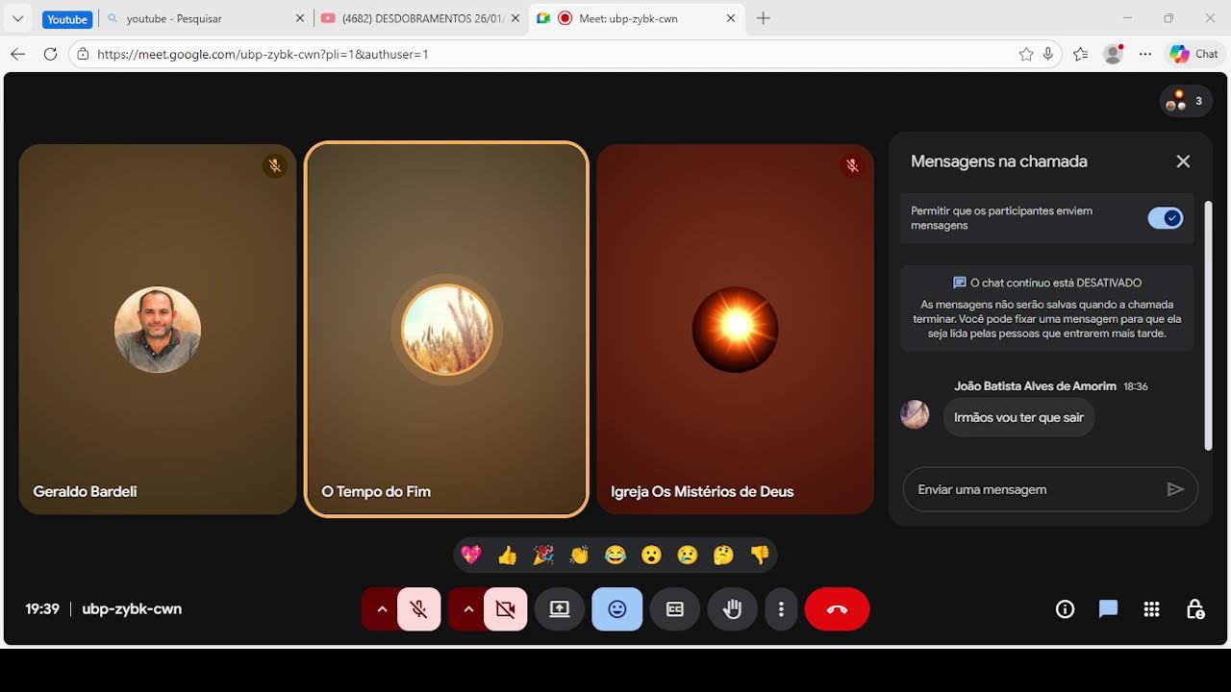This screenshot has height=692, width=1231.
Task: Toggle allow participants to send messages
Action: (1166, 218)
